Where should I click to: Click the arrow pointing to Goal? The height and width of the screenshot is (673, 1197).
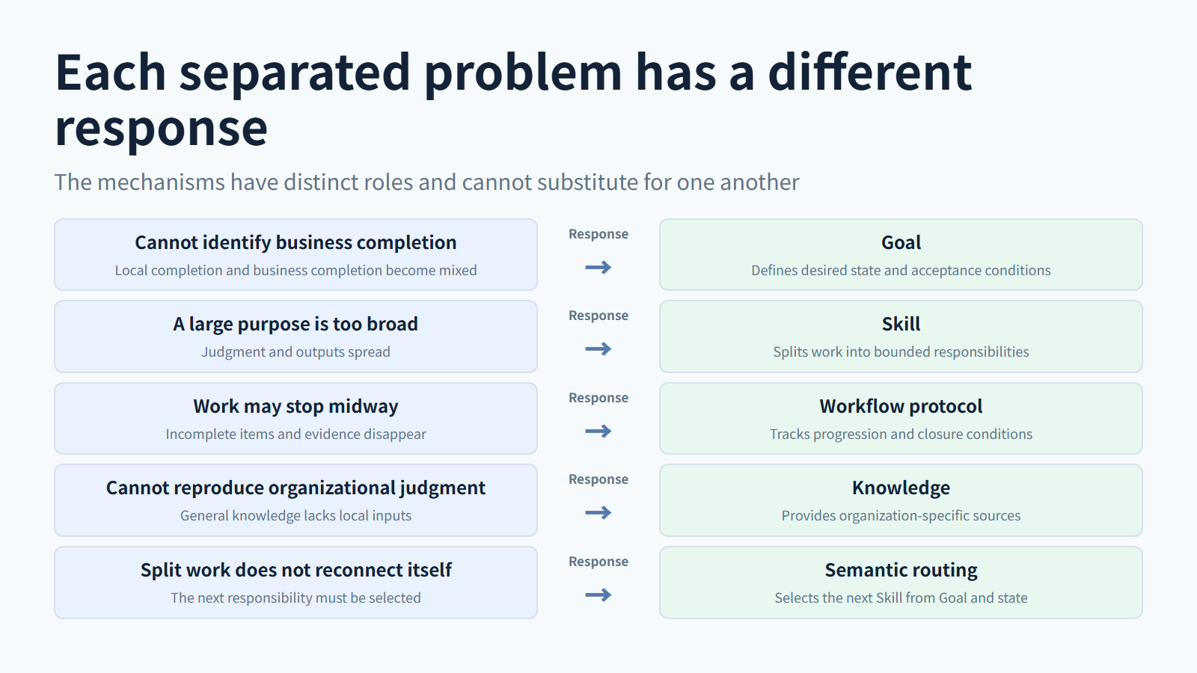pos(598,268)
